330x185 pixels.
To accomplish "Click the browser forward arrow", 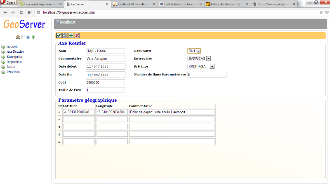I will [x=13, y=12].
